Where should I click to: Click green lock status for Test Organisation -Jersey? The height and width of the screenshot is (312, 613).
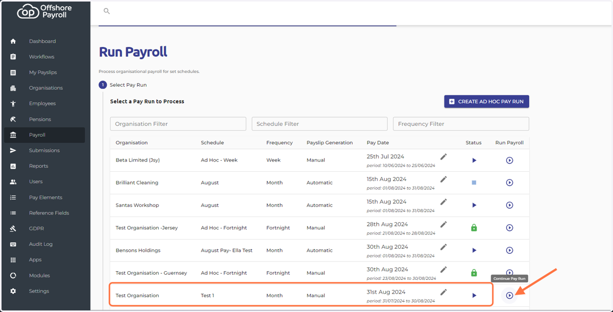click(474, 228)
